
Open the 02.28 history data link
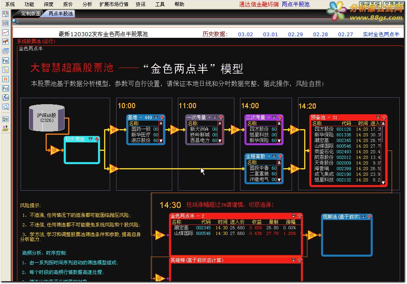pos(320,34)
